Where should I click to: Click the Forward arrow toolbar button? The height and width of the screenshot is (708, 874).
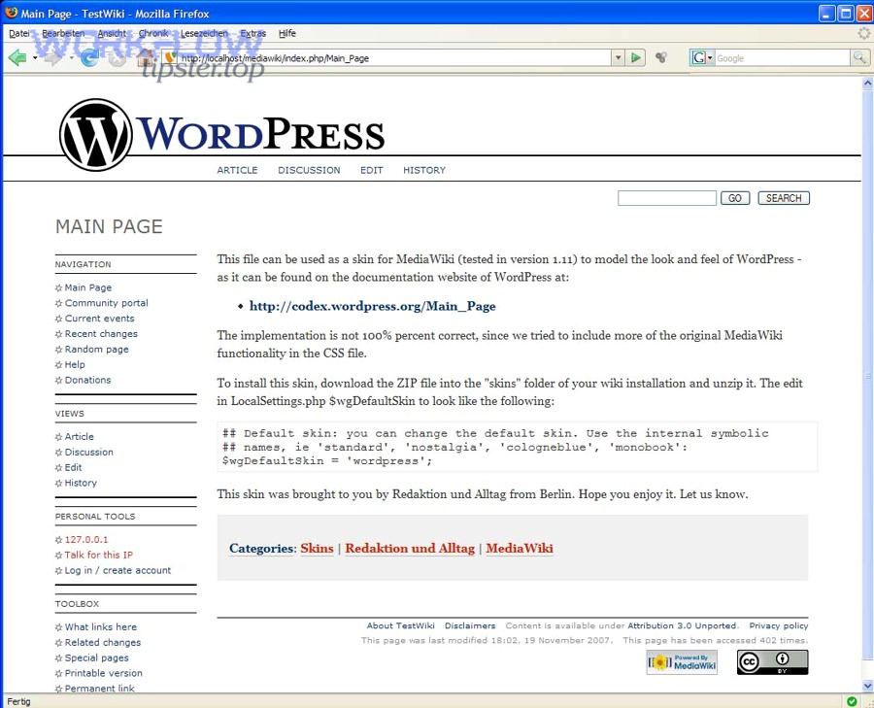[x=53, y=57]
